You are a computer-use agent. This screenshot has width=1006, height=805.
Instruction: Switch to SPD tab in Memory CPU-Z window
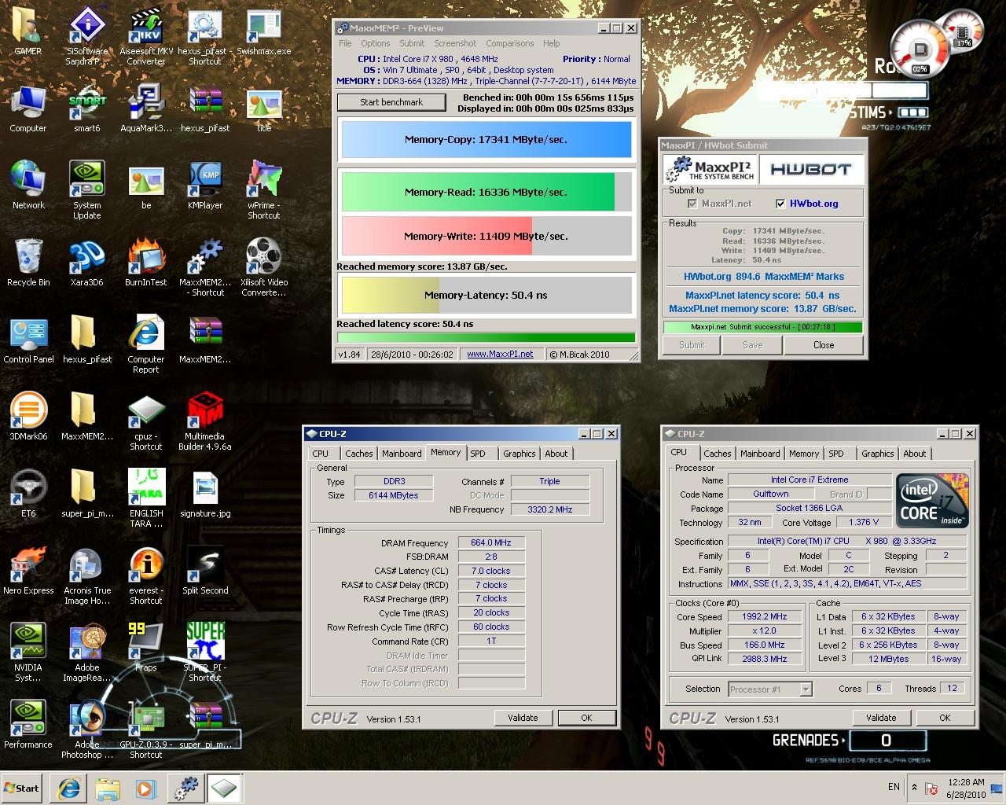coord(478,454)
